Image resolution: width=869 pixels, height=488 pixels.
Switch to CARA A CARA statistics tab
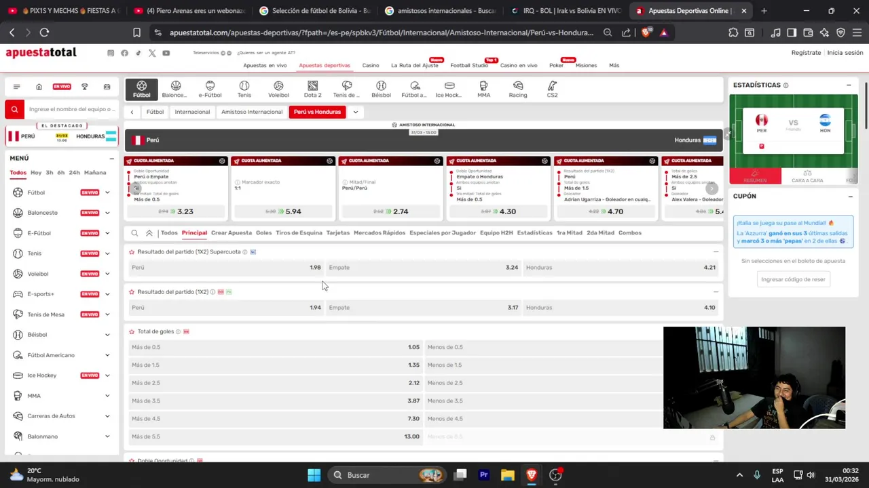[x=807, y=176]
